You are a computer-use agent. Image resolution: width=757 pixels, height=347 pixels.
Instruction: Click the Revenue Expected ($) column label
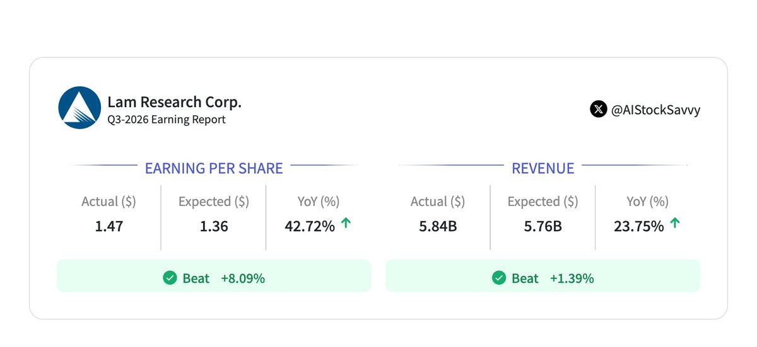click(543, 202)
